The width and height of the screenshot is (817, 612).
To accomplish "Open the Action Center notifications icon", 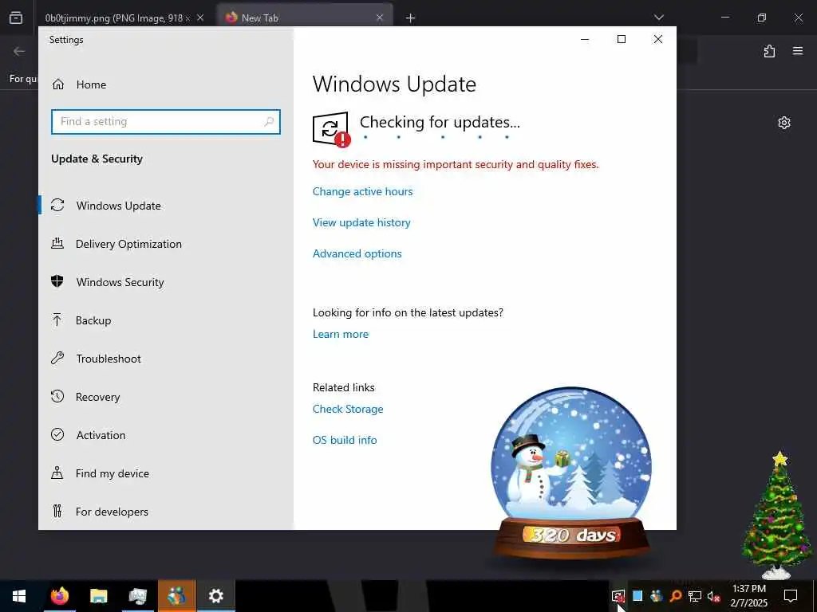I will 791,596.
